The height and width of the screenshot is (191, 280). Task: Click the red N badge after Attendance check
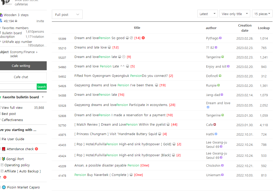tap(36, 149)
